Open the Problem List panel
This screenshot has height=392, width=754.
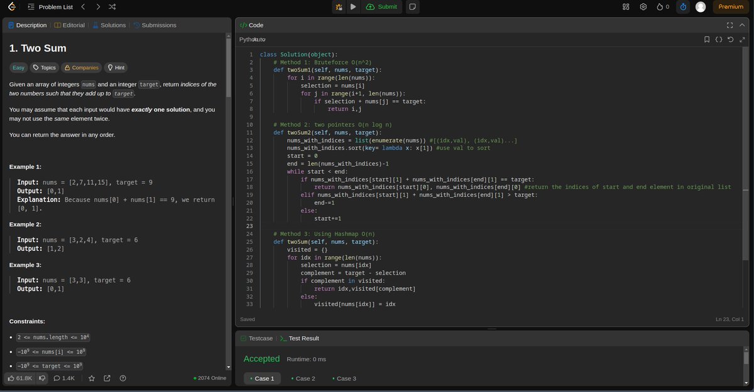pos(50,7)
